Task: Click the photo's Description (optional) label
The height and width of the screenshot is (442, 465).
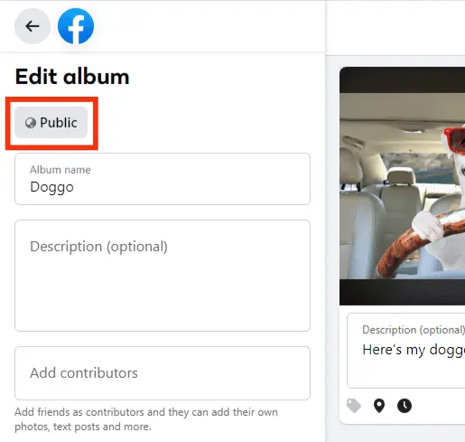Action: click(414, 330)
